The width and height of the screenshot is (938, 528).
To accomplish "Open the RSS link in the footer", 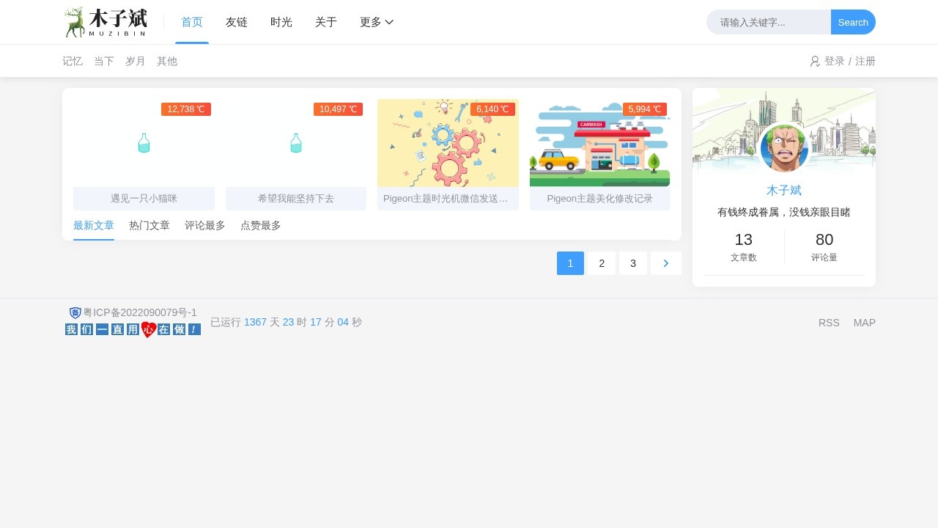I will [x=829, y=323].
